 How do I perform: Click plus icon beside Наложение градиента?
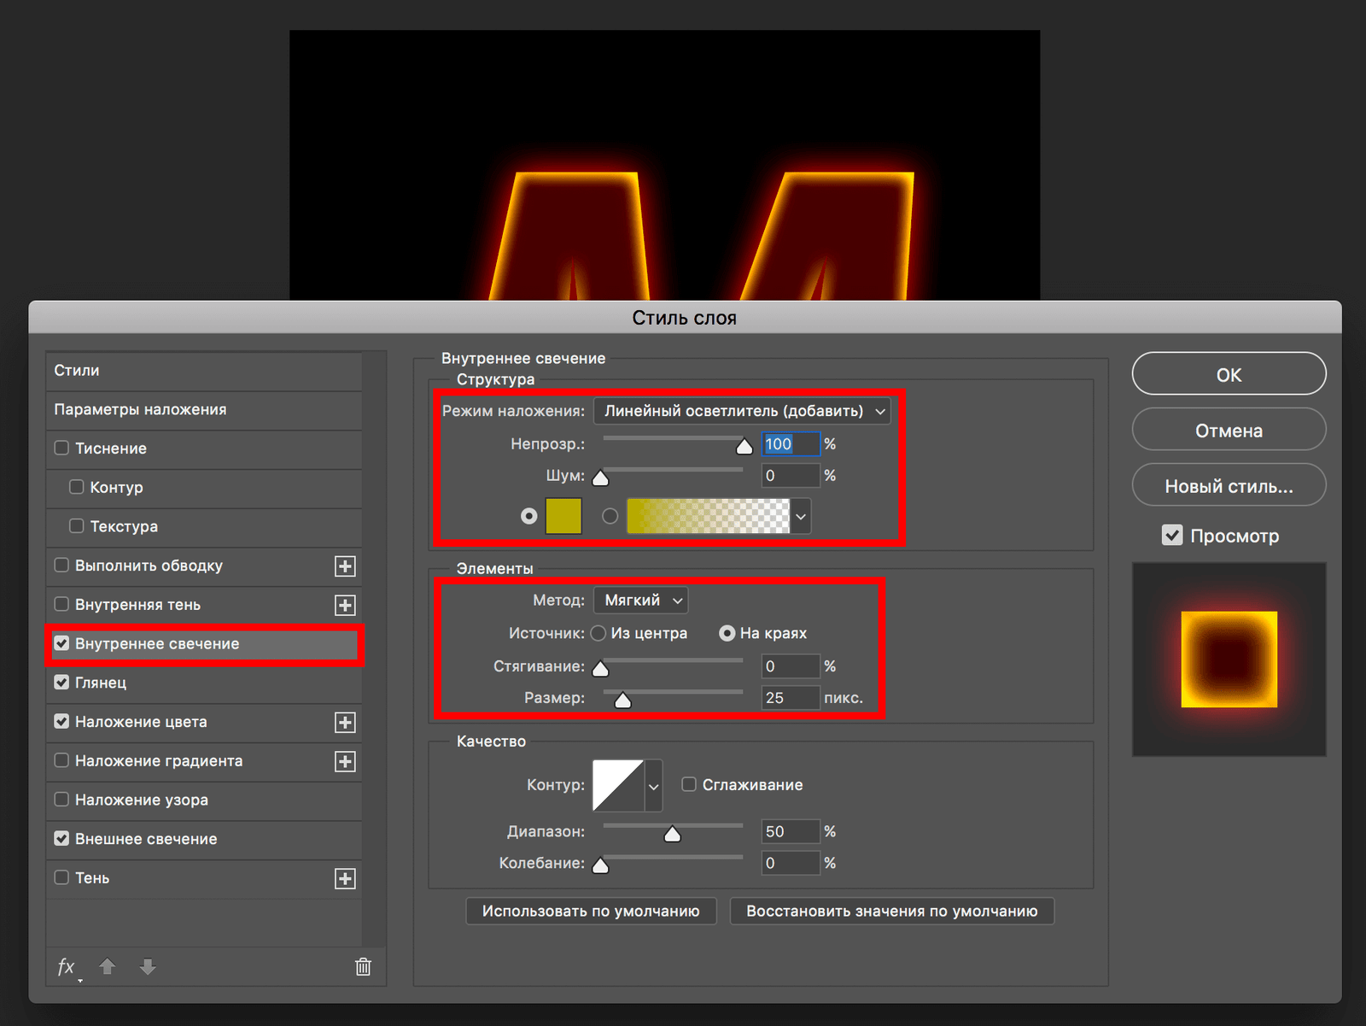(345, 762)
